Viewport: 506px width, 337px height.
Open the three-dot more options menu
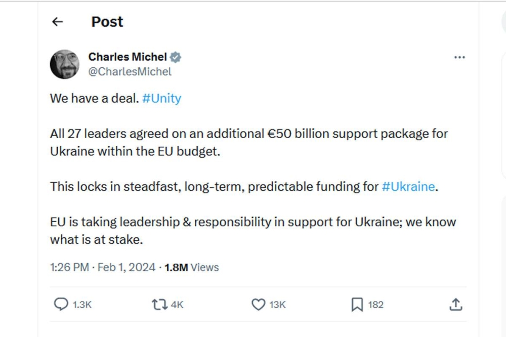point(459,58)
